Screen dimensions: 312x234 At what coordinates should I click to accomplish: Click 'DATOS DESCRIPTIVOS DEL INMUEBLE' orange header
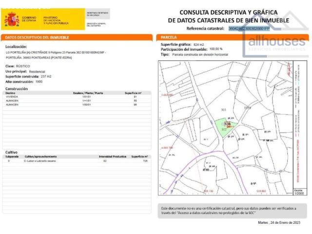(x=77, y=38)
